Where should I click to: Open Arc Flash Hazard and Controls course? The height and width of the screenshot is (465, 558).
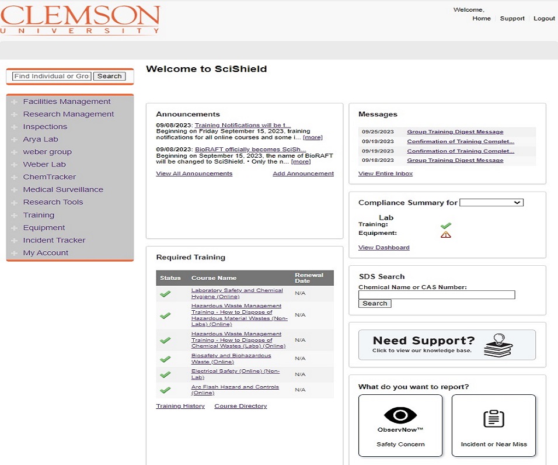point(235,390)
